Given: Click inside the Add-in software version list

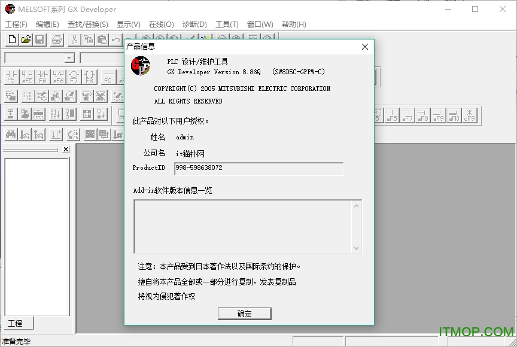Looking at the screenshot, I should [243, 226].
